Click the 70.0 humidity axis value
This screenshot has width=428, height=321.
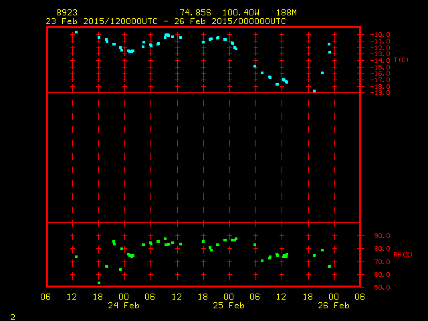(382, 262)
